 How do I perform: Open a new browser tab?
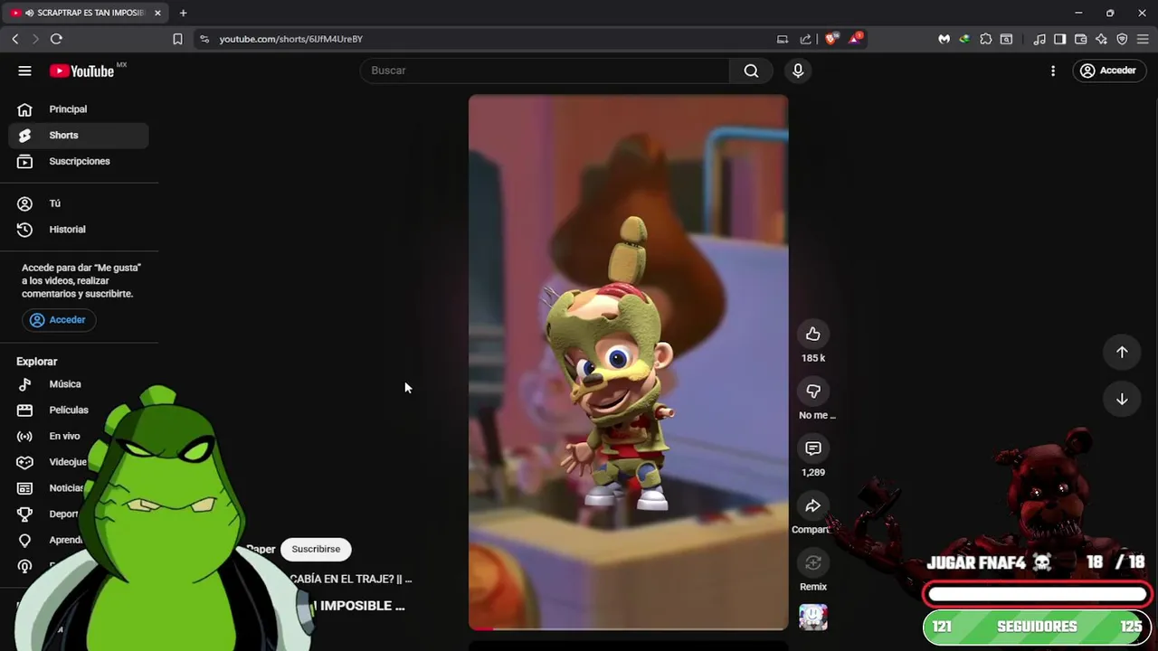coord(183,13)
